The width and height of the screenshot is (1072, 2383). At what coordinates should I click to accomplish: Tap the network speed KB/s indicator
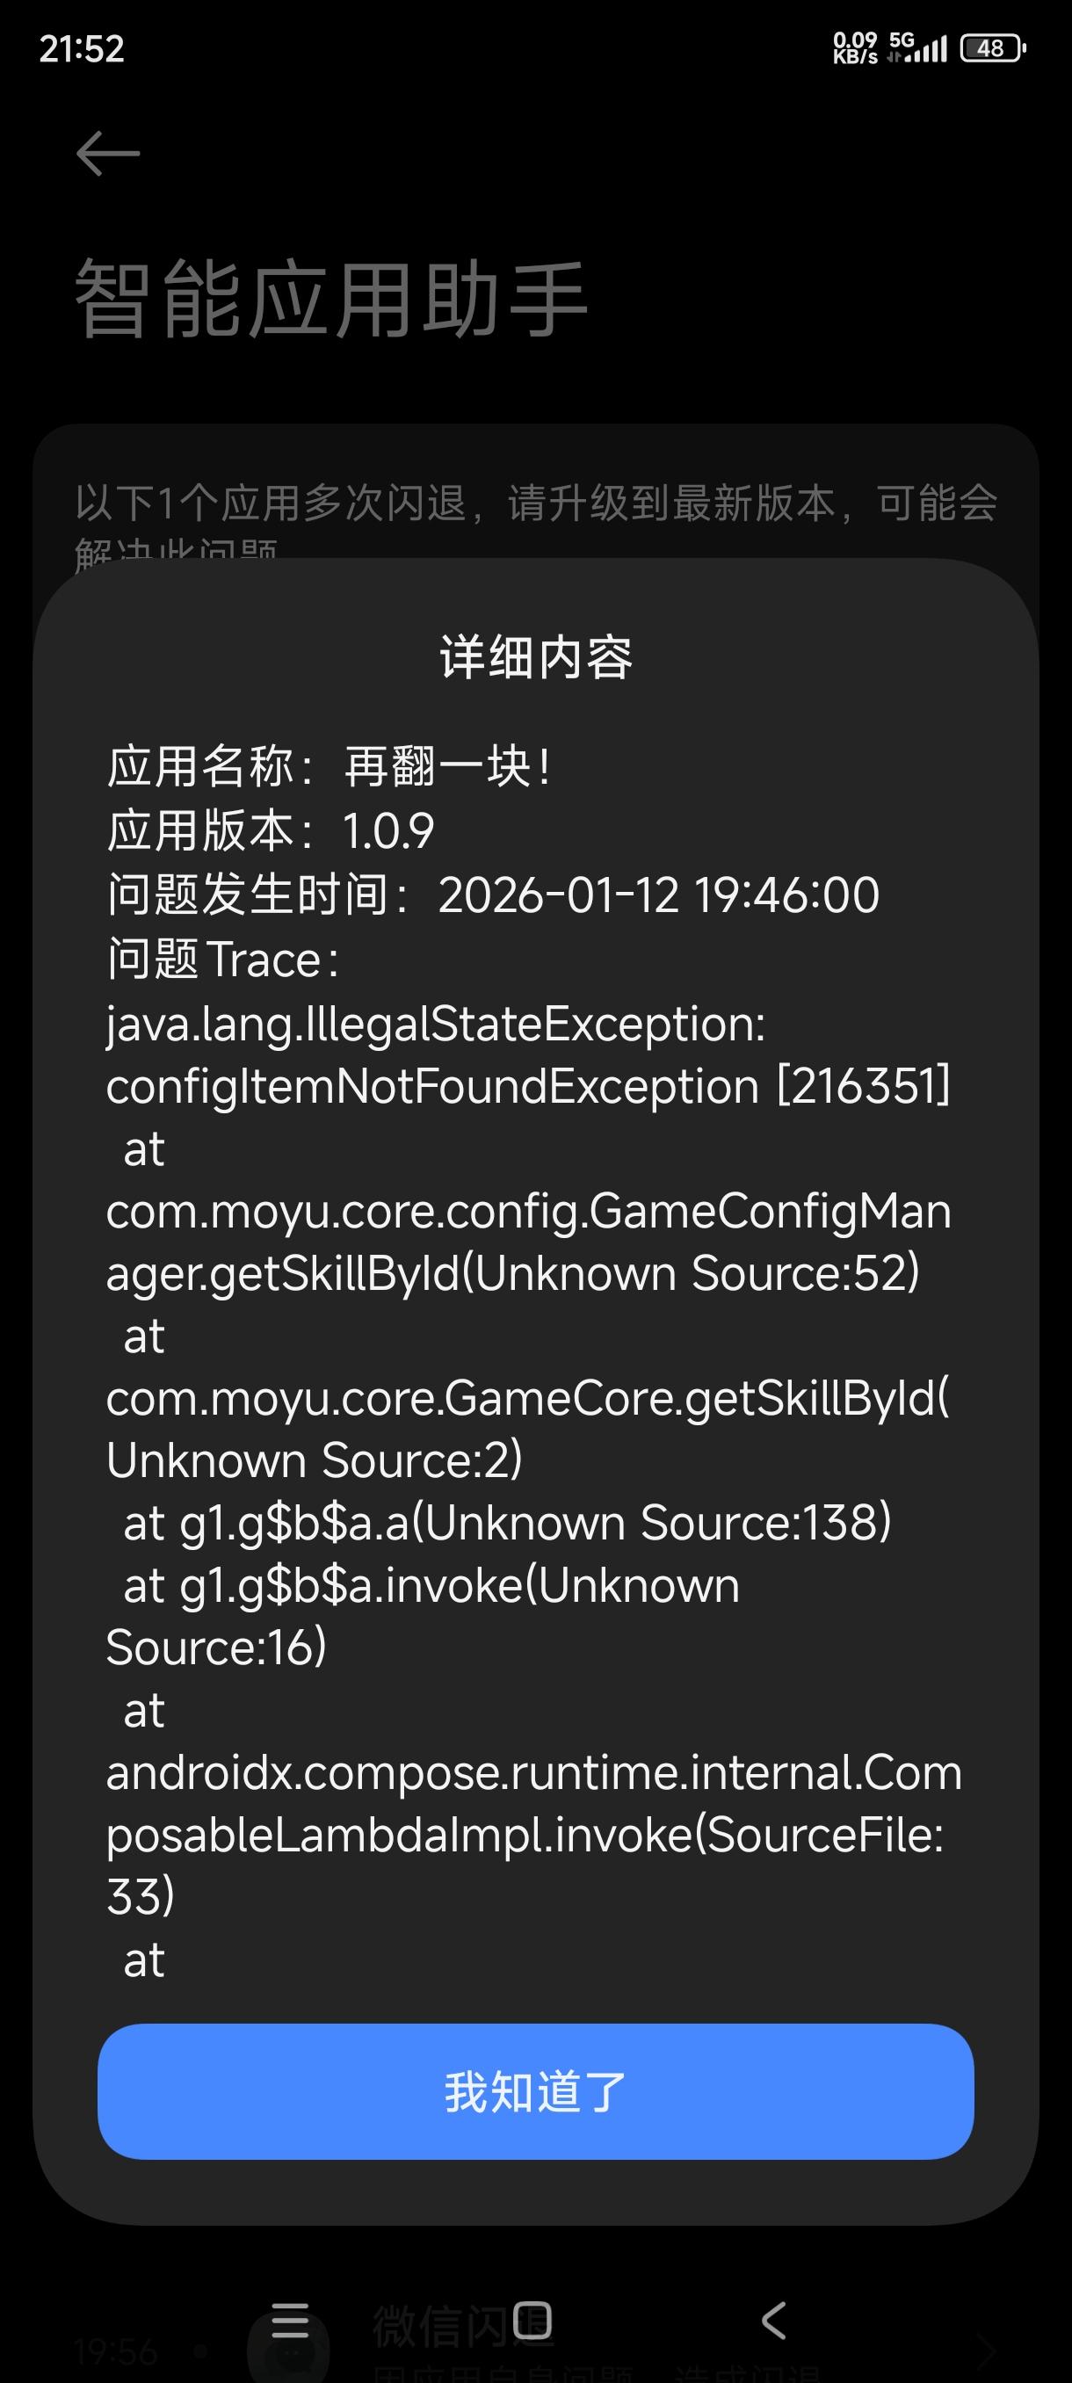coord(855,48)
